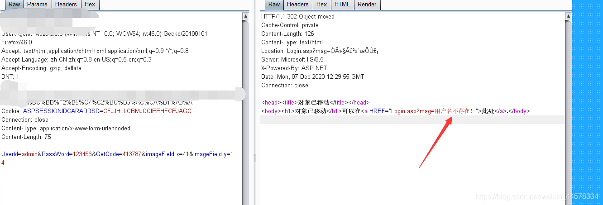Click the GetCode=413787 parameter

coord(119,154)
